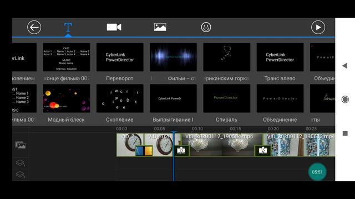Tap overlay layer 2 track icon
The image size is (355, 199).
(20, 174)
